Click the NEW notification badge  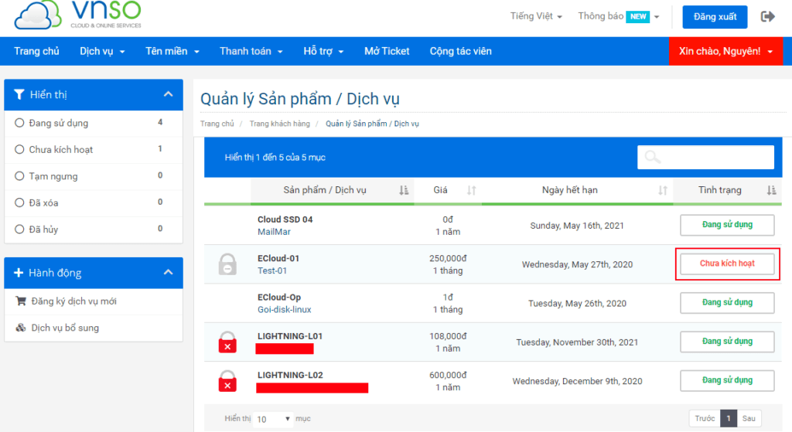point(638,17)
